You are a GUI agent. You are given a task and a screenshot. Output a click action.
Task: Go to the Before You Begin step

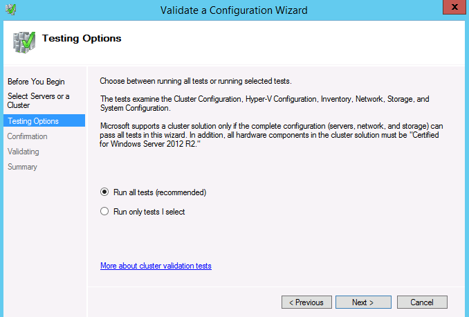pos(36,82)
